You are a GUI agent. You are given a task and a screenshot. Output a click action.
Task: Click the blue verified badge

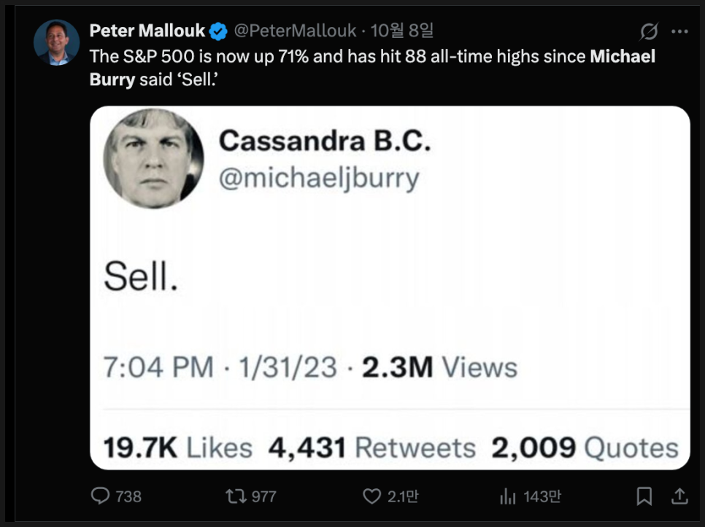click(218, 31)
